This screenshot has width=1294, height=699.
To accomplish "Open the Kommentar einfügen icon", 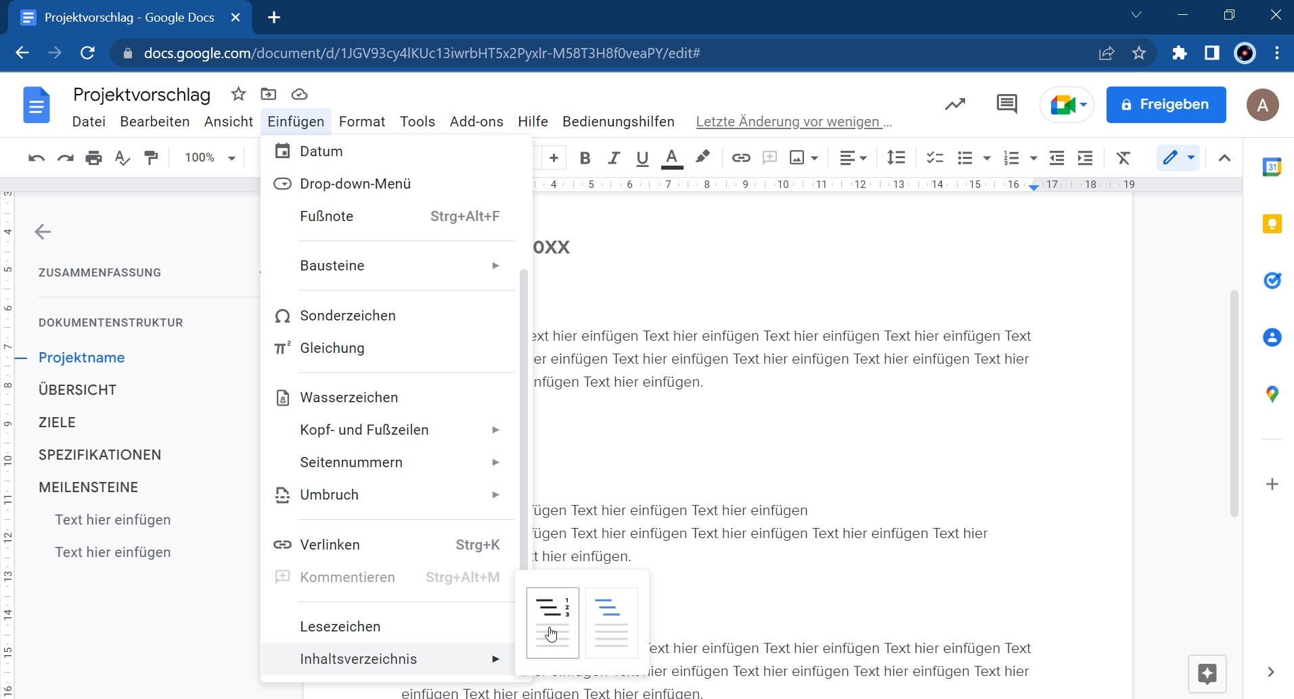I will click(769, 158).
